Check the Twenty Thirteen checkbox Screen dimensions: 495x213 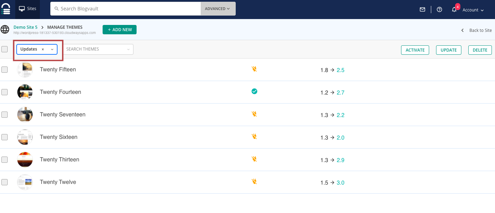tap(5, 160)
